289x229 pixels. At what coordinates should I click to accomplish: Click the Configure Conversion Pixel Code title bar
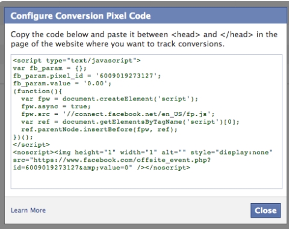tap(146, 16)
